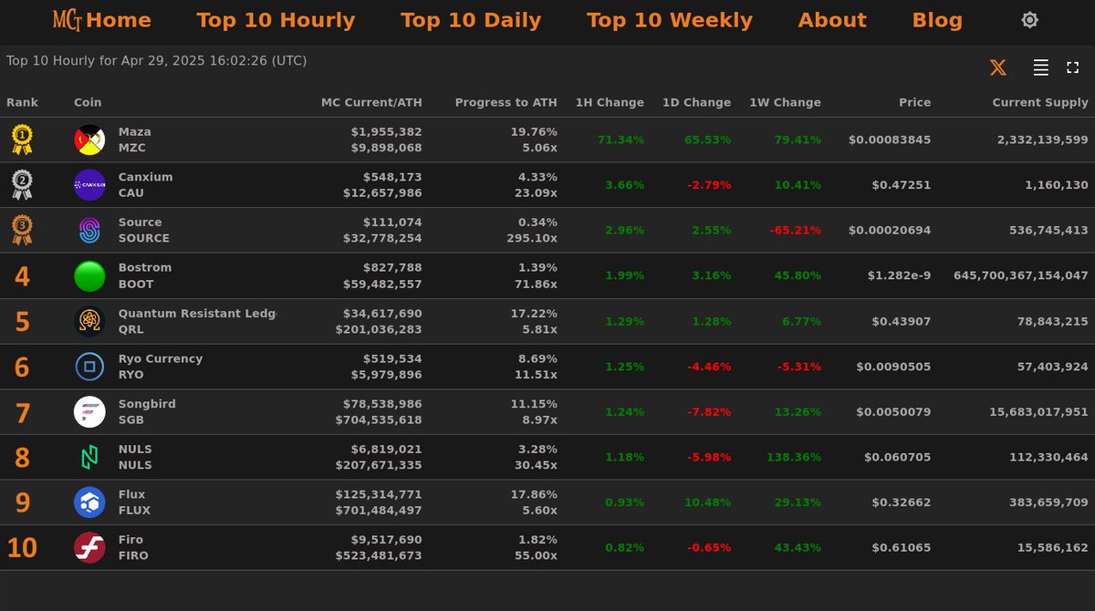The image size is (1095, 611).
Task: Open the Flux FLUX coin name
Action: [134, 502]
